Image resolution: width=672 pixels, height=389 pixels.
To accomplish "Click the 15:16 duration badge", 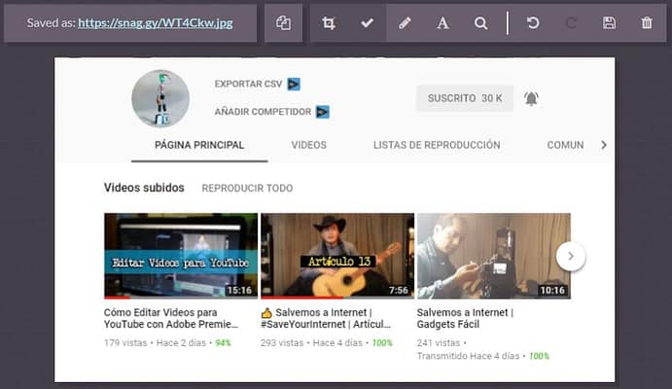I will pyautogui.click(x=239, y=290).
